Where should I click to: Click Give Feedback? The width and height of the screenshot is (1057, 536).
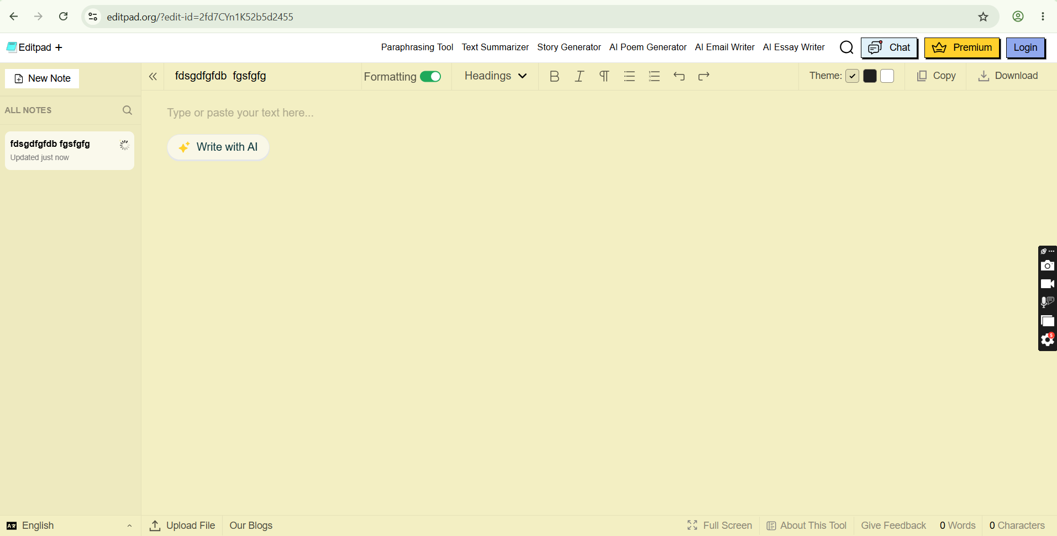893,526
